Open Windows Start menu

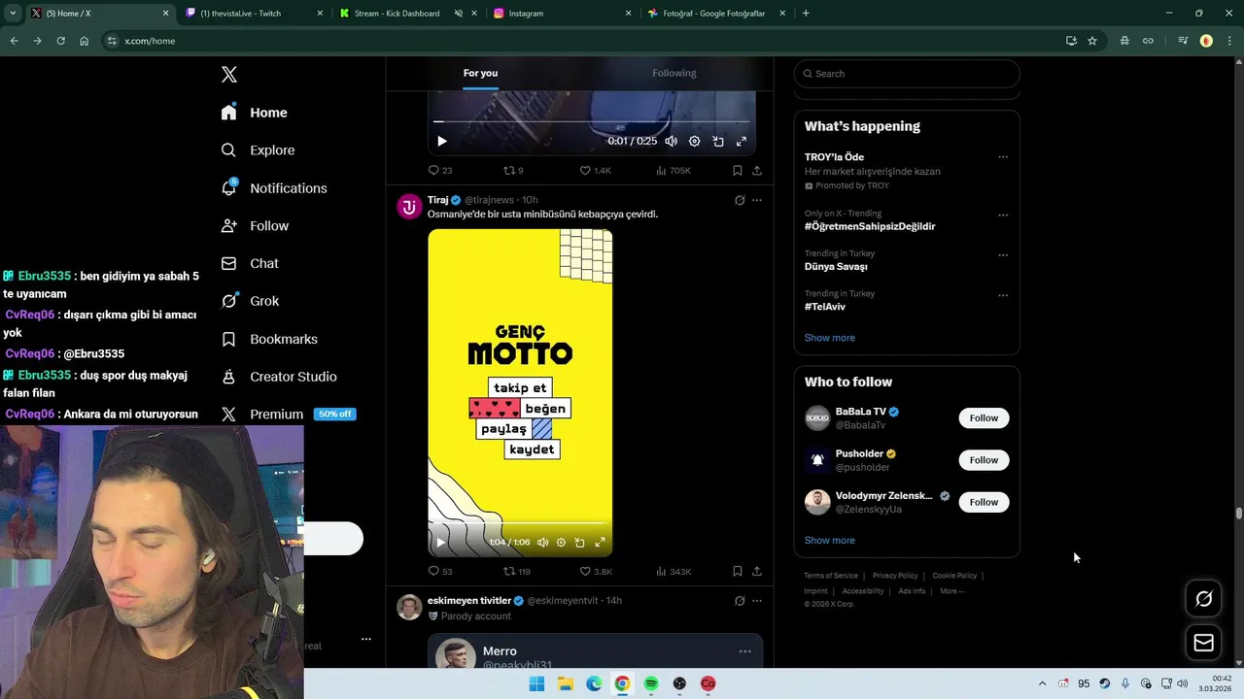[536, 683]
